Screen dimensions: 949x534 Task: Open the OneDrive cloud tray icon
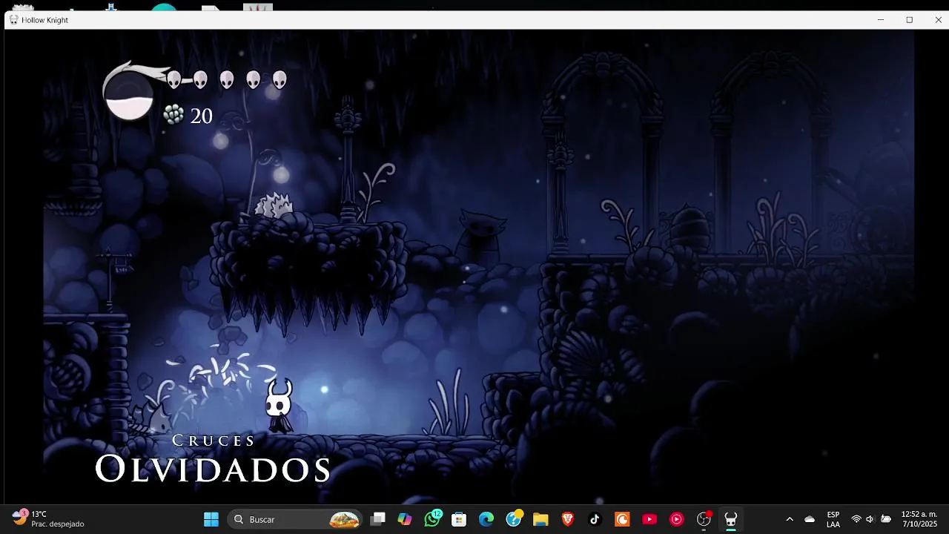[810, 519]
